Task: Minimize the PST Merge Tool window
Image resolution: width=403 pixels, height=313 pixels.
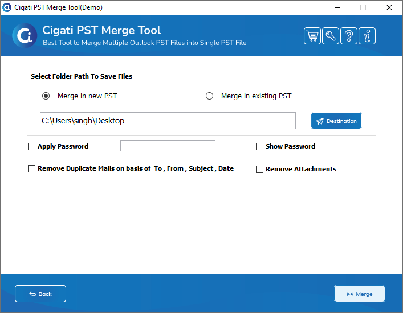Action: (x=337, y=7)
